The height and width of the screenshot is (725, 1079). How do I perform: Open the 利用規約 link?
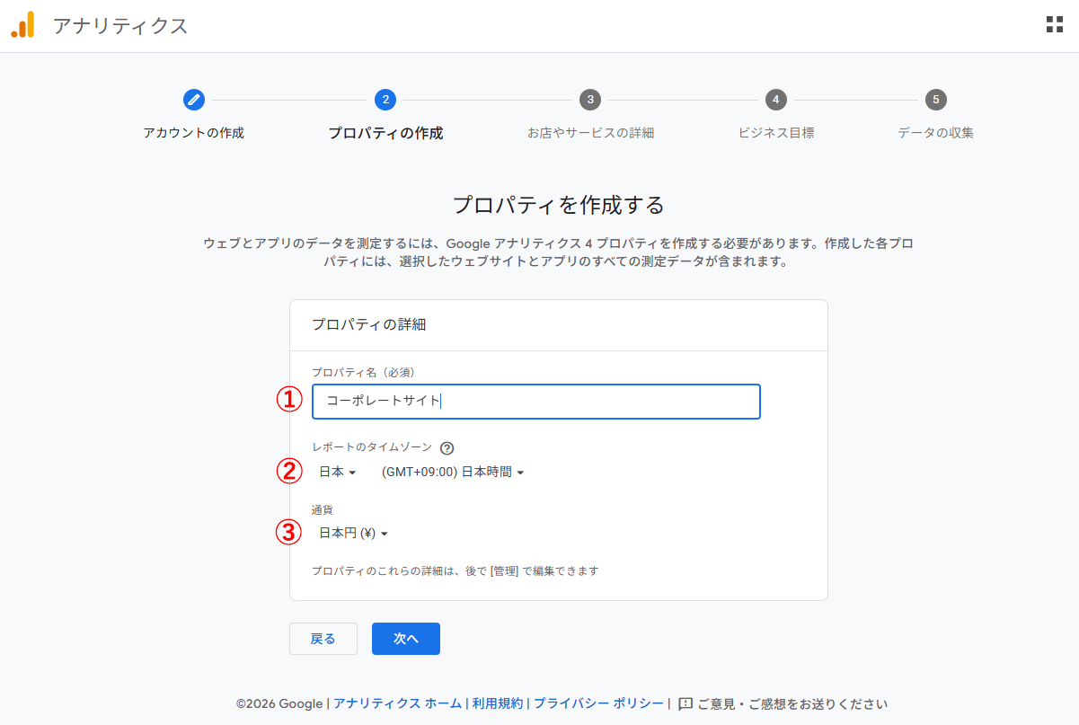497,703
